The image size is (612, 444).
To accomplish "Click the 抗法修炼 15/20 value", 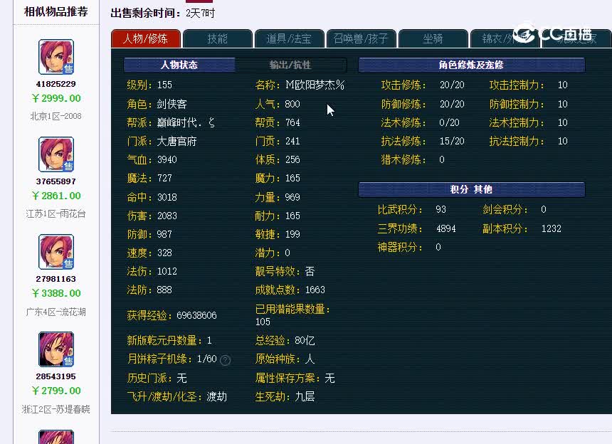I will click(452, 141).
